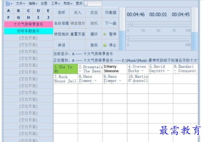Play track 2. Dreamtale - The Dawn
This screenshot has height=142, width=204.
[x=90, y=69]
